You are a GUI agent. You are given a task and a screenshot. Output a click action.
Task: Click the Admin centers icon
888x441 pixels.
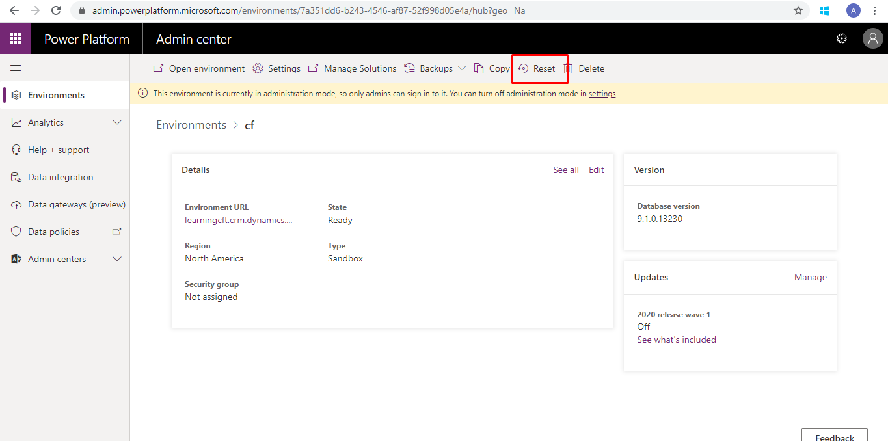tap(16, 259)
